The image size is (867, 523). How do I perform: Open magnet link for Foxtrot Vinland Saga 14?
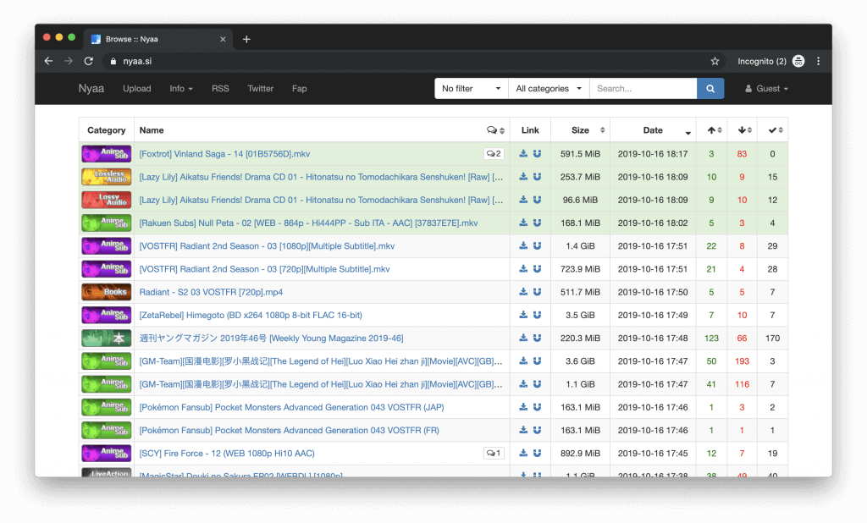point(537,154)
